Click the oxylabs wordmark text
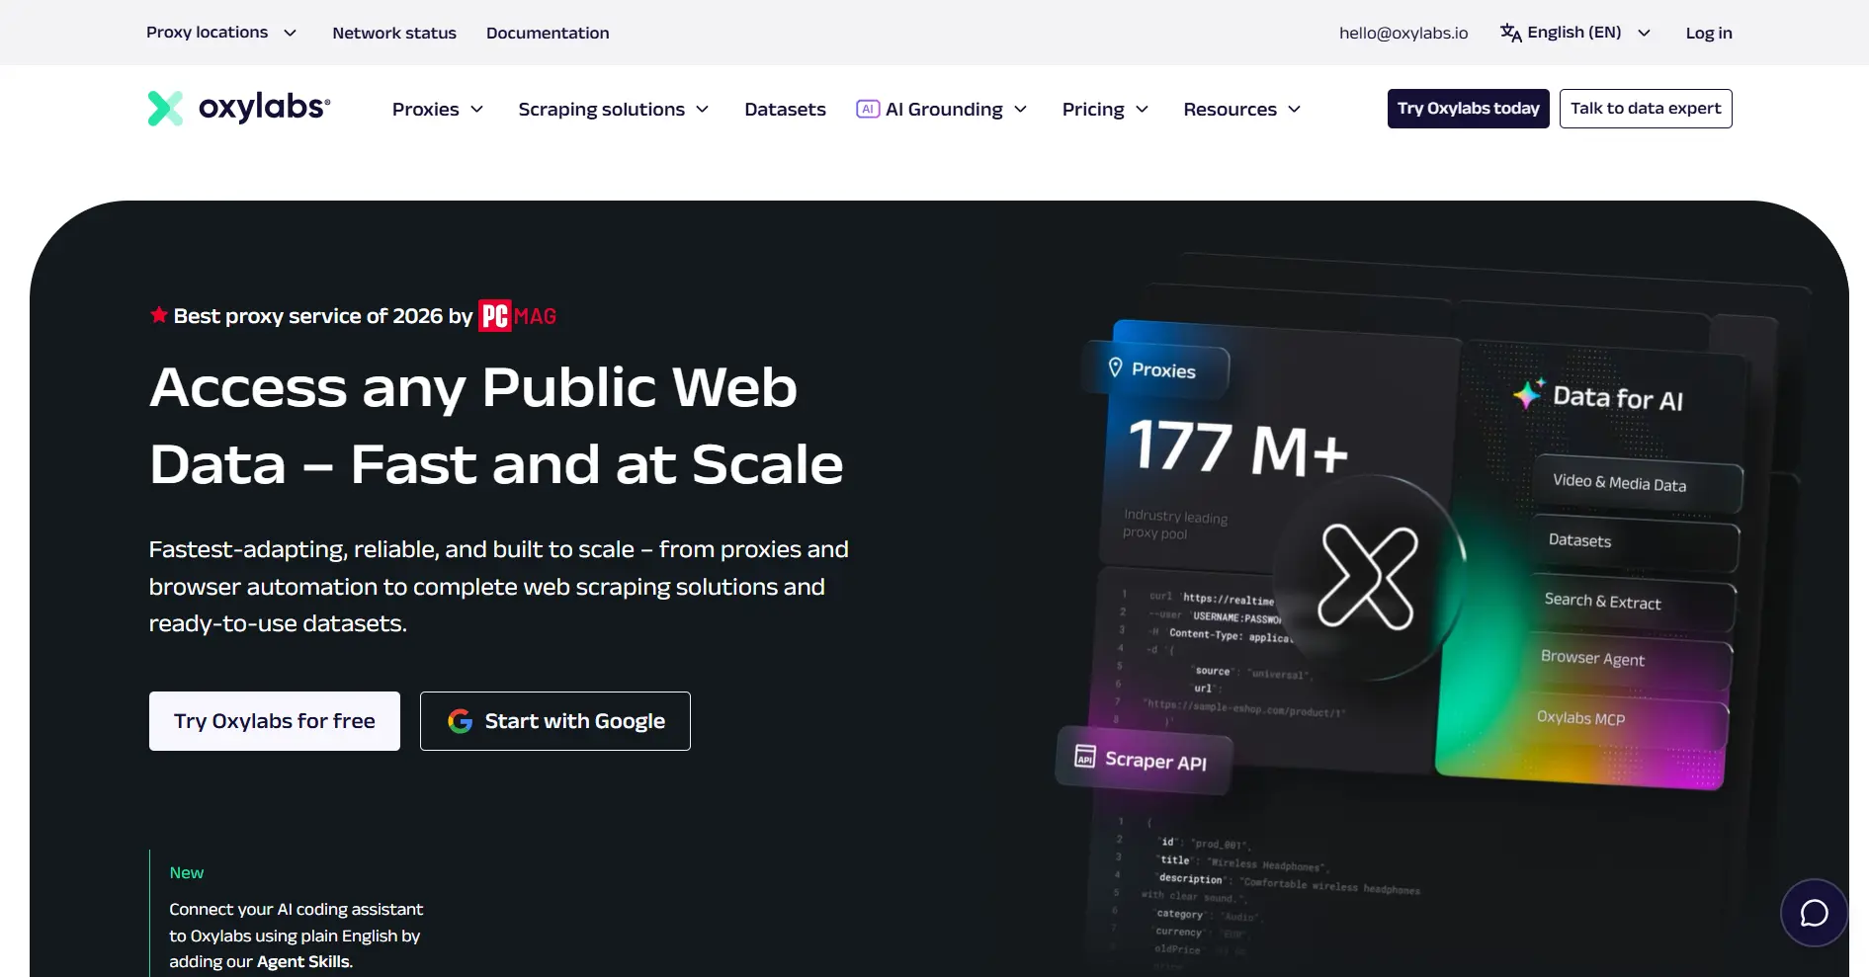 point(264,107)
